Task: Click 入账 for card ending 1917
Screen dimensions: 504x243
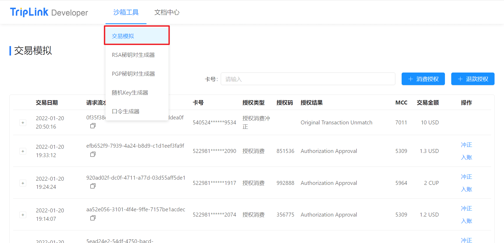Action: 466,189
